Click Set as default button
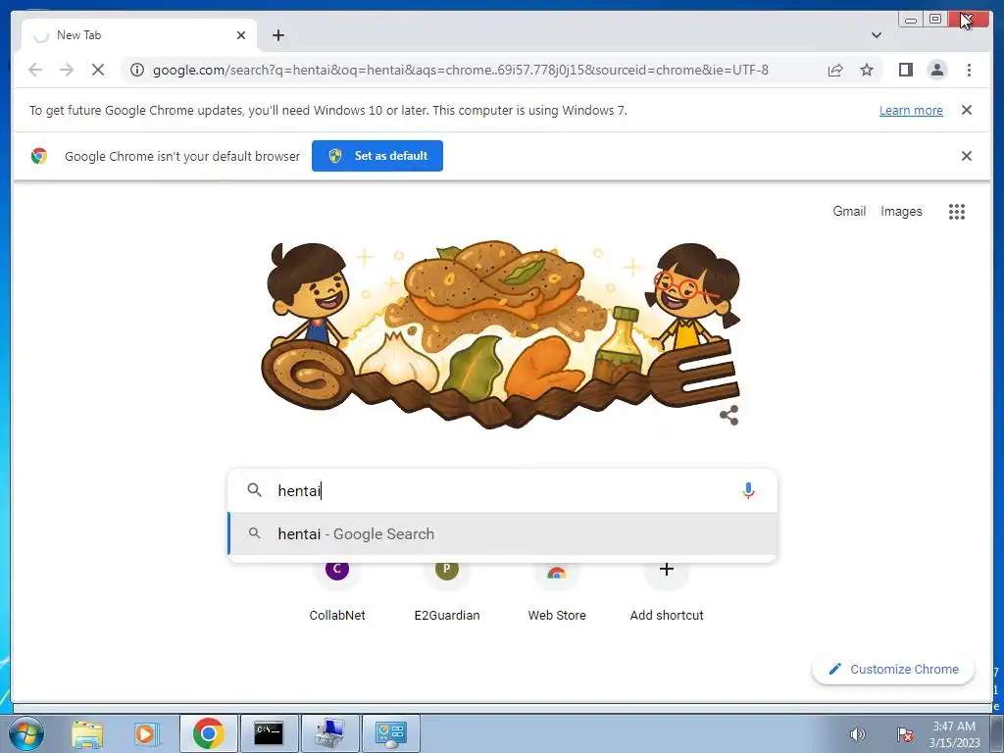 [377, 156]
